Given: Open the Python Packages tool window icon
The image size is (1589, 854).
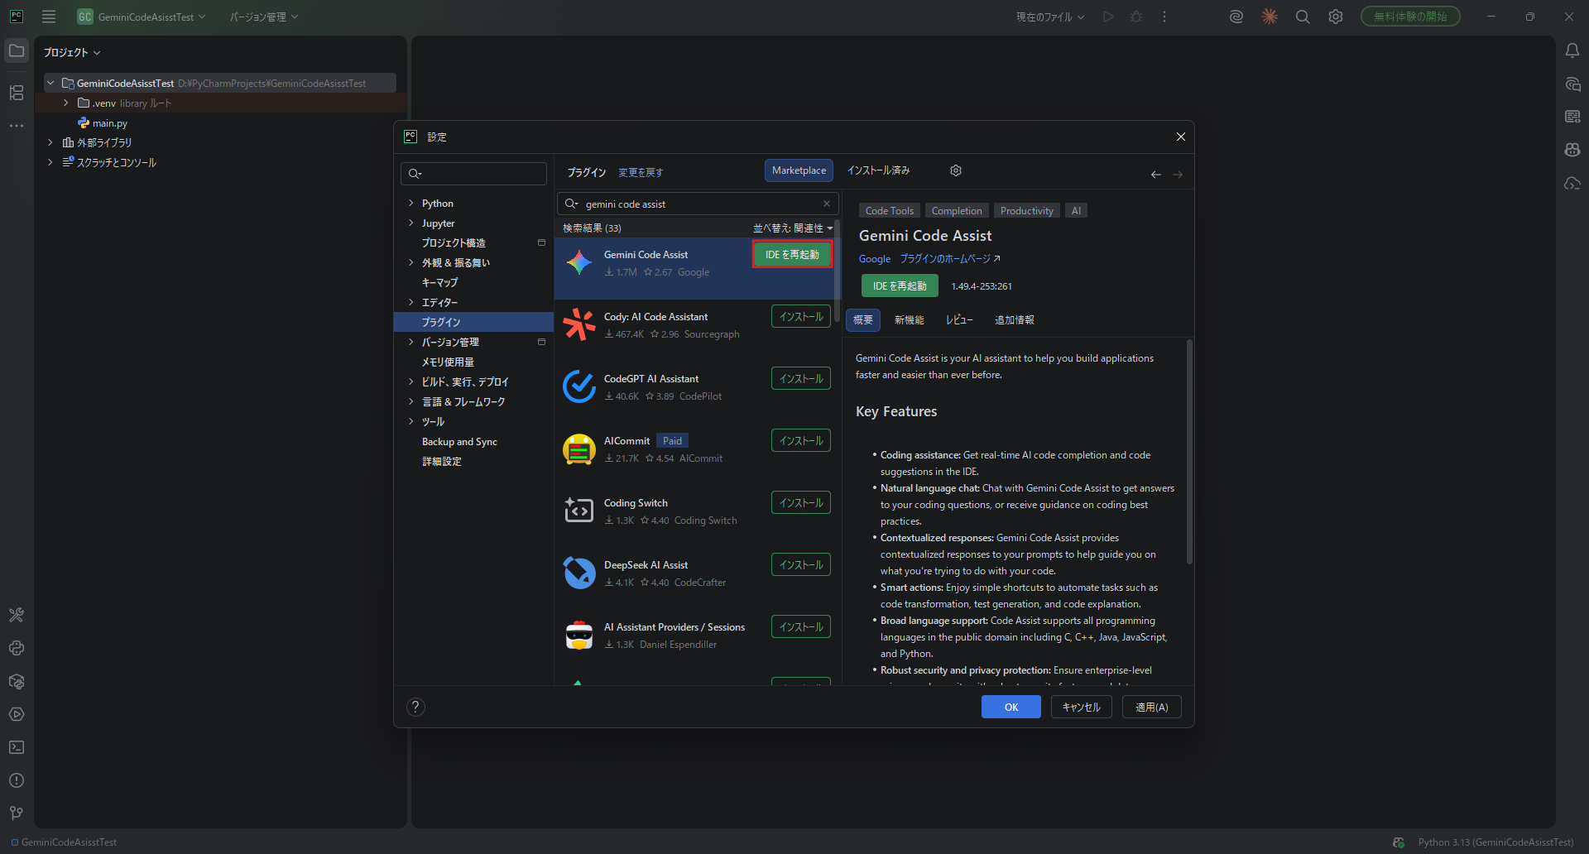Looking at the screenshot, I should click(17, 681).
